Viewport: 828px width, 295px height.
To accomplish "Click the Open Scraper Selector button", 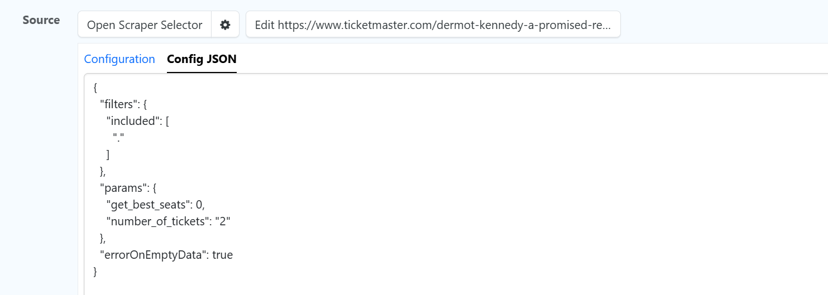I will tap(145, 25).
